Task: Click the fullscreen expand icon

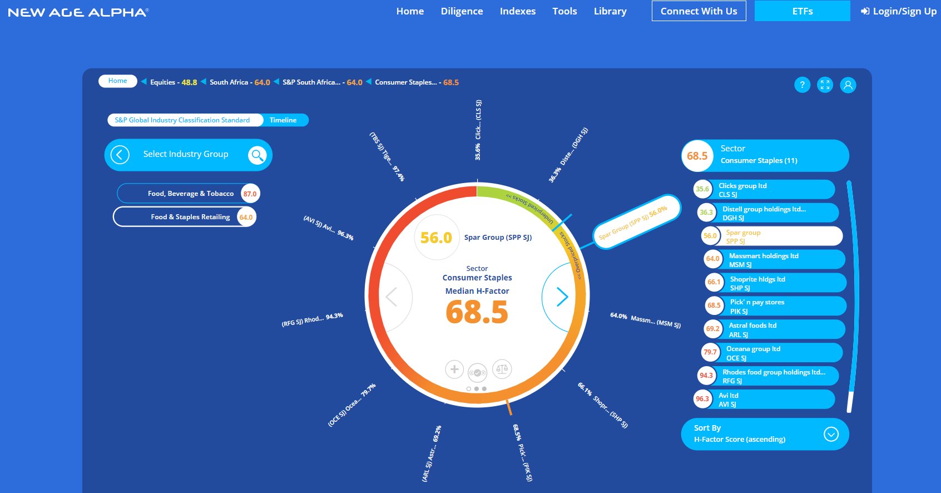Action: (825, 85)
